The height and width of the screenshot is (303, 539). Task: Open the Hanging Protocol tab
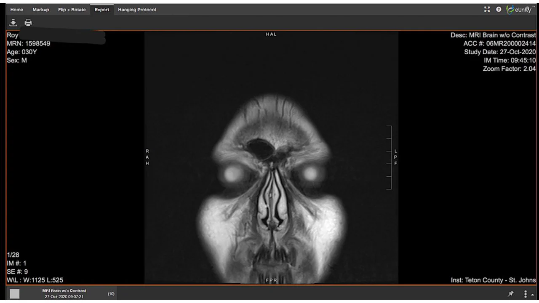(137, 10)
